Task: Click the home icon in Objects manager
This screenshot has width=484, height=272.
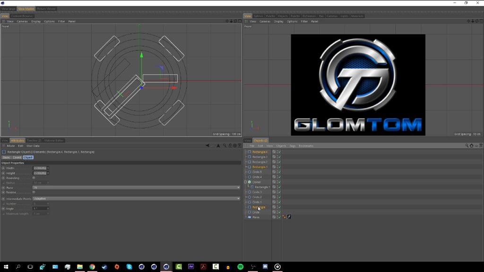Action: coord(472,146)
